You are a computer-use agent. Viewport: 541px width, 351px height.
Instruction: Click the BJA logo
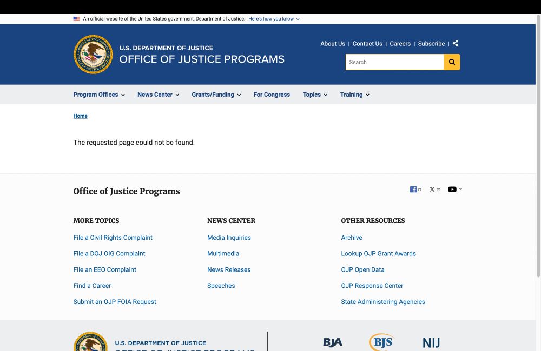click(x=333, y=342)
